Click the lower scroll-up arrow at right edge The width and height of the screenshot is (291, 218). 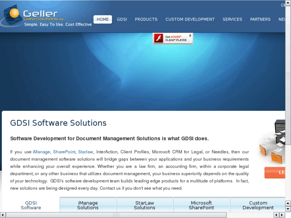pyautogui.click(x=288, y=204)
